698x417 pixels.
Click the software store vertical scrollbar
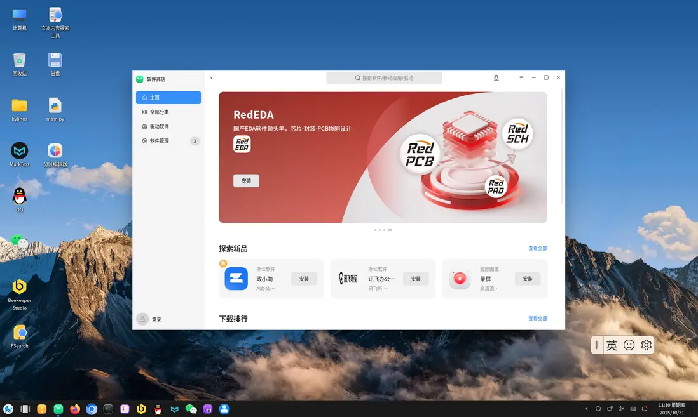point(562,147)
